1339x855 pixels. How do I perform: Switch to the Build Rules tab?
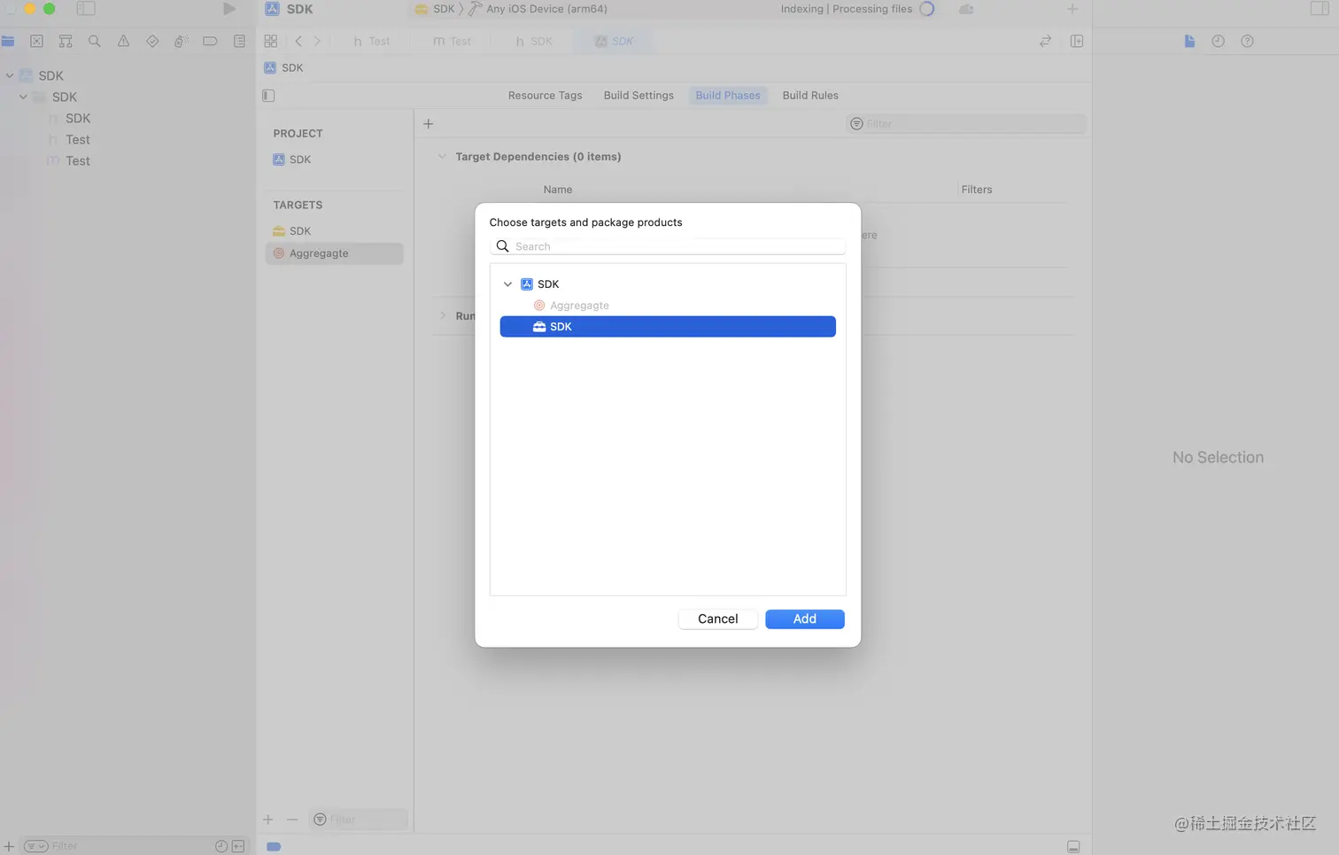click(810, 96)
